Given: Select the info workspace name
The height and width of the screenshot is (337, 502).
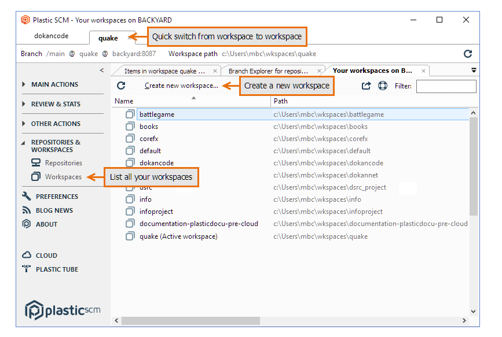Looking at the screenshot, I should pyautogui.click(x=145, y=199).
